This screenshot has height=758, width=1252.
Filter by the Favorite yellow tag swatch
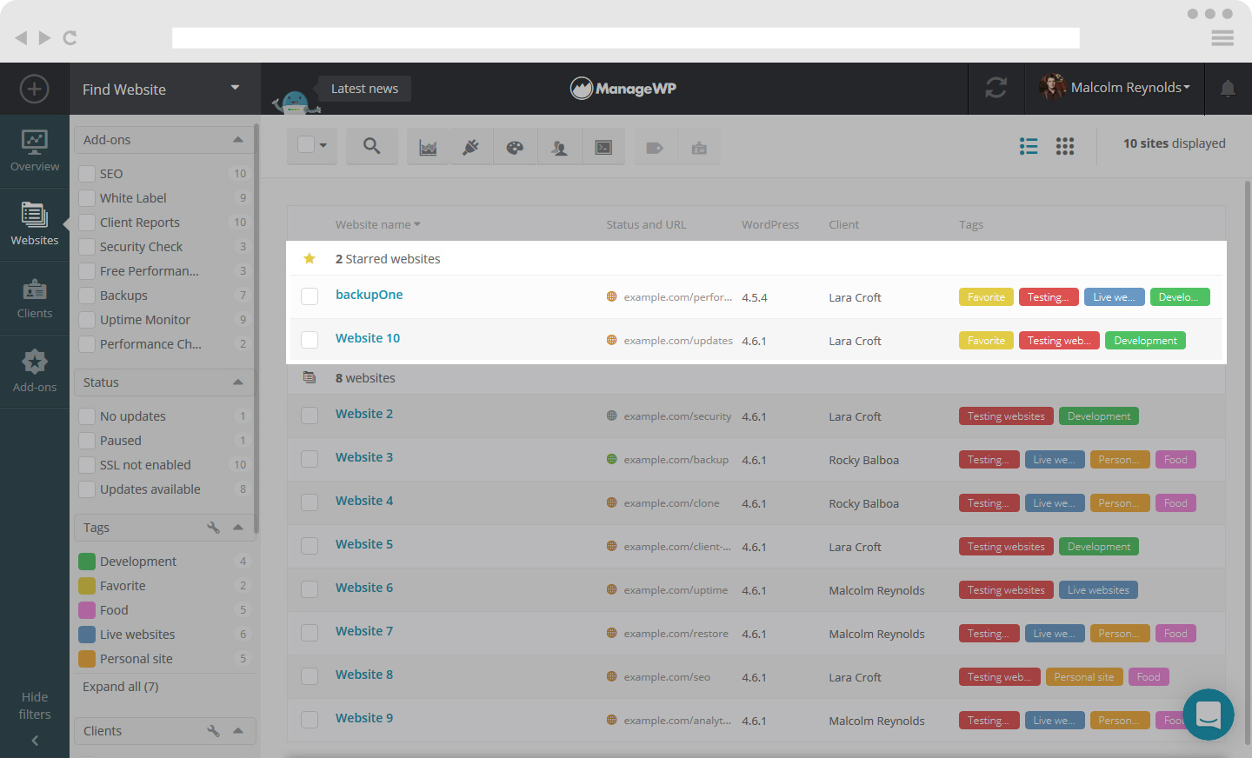[87, 586]
